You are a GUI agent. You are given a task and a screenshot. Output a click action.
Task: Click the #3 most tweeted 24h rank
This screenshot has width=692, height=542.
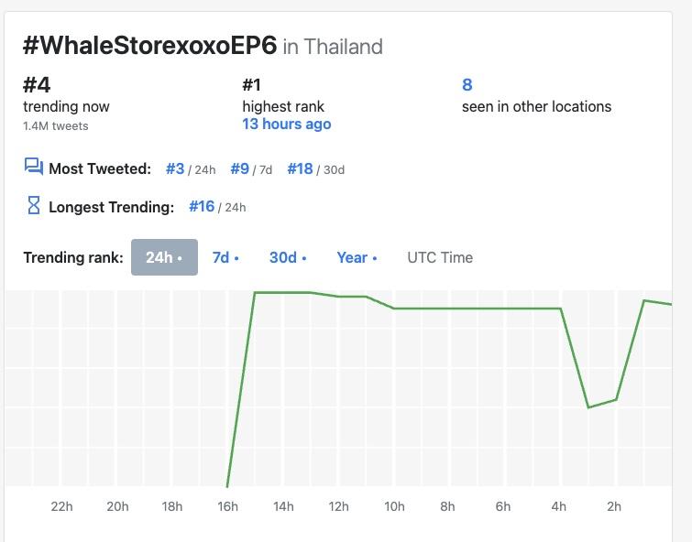pyautogui.click(x=175, y=168)
